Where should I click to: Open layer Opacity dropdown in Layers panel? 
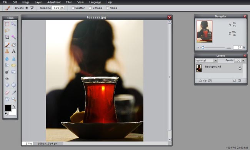pyautogui.click(x=243, y=60)
